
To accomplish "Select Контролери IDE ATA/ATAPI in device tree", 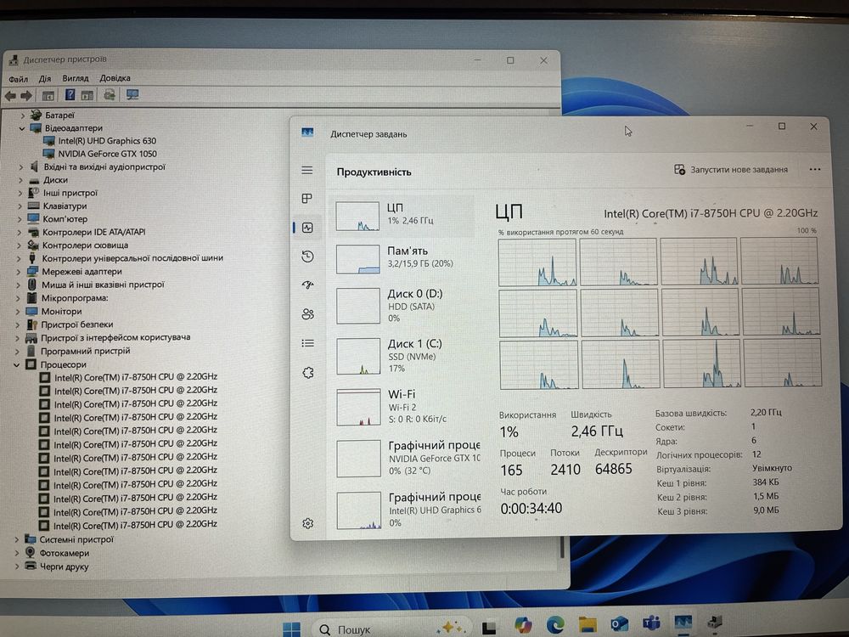I will pos(93,232).
